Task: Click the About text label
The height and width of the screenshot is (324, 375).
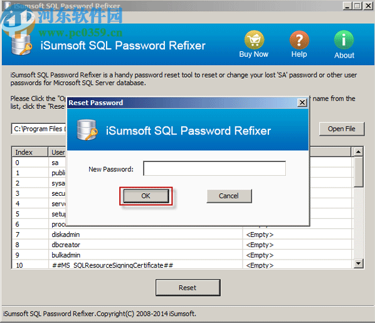Action: pyautogui.click(x=344, y=55)
